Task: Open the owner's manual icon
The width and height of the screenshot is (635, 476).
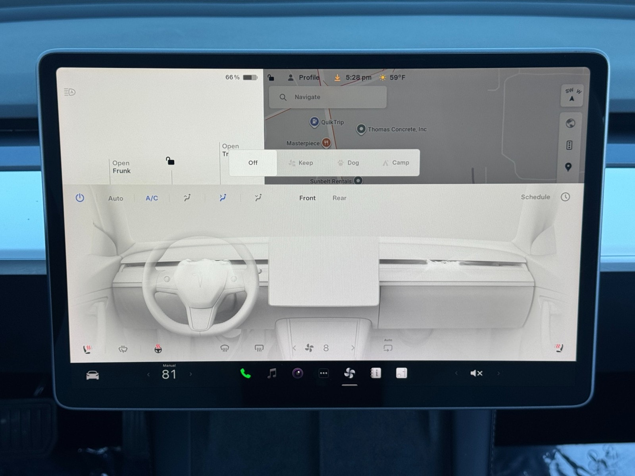Action: [x=375, y=373]
